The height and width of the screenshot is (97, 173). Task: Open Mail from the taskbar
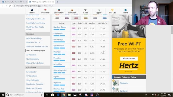click(x=75, y=95)
